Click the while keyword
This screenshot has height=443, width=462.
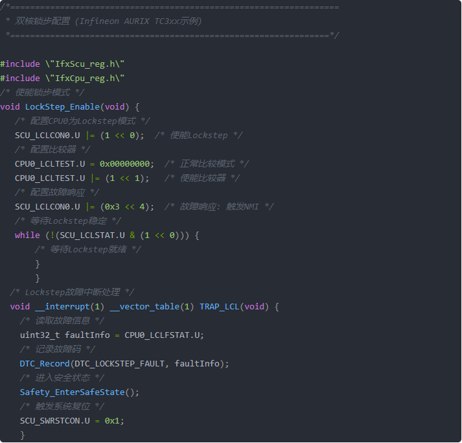click(x=27, y=235)
